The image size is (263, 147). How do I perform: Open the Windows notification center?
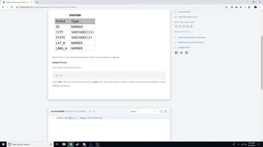[x=258, y=144]
